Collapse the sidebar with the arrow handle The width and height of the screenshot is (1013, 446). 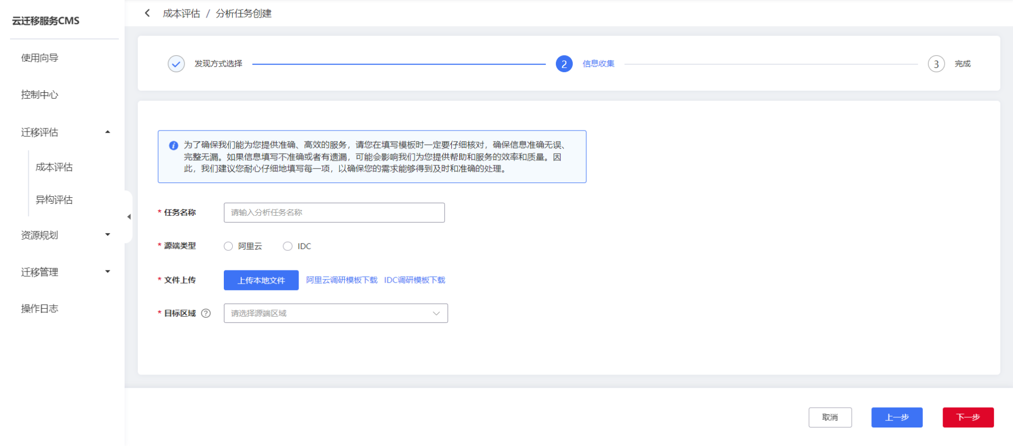click(128, 216)
